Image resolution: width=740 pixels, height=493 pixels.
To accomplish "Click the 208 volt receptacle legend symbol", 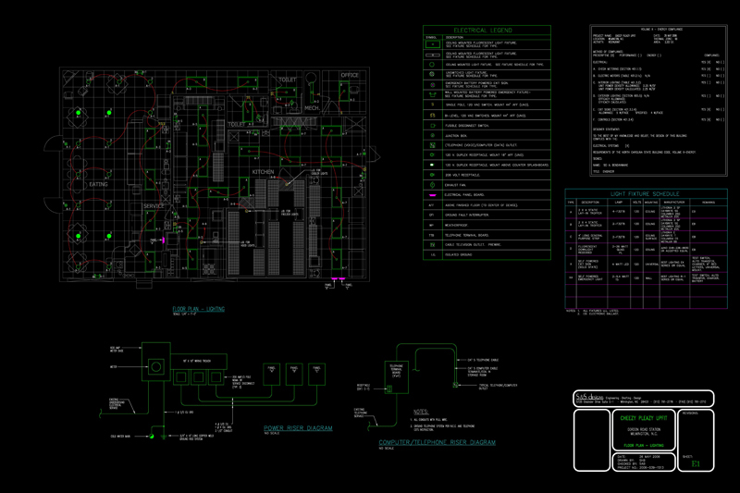I will pos(431,174).
